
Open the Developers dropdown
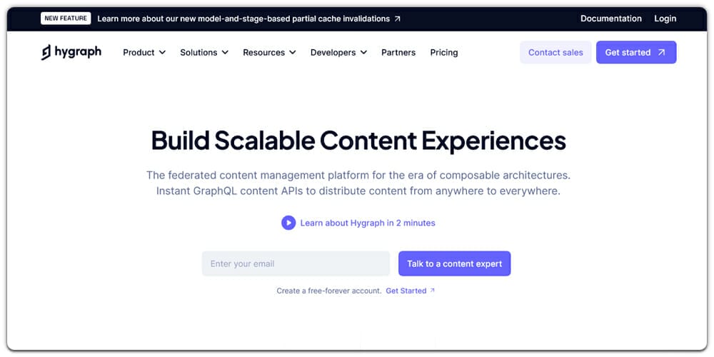coord(338,52)
